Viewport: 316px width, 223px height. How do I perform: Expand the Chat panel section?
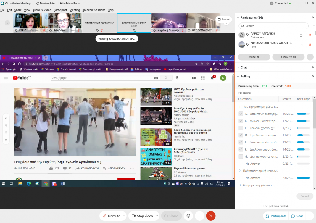[x=238, y=67]
